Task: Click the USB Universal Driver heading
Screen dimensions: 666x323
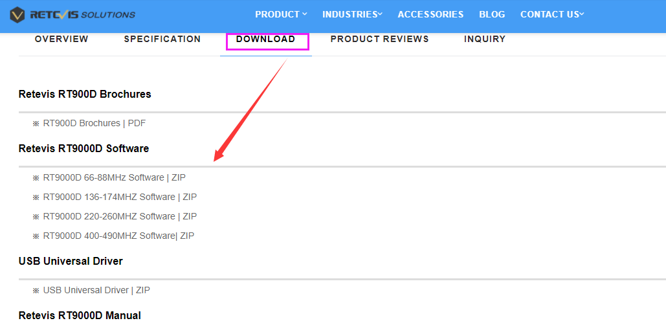Action: coord(71,261)
